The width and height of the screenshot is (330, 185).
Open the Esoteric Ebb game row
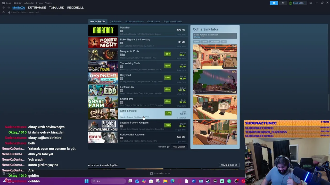pyautogui.click(x=138, y=90)
